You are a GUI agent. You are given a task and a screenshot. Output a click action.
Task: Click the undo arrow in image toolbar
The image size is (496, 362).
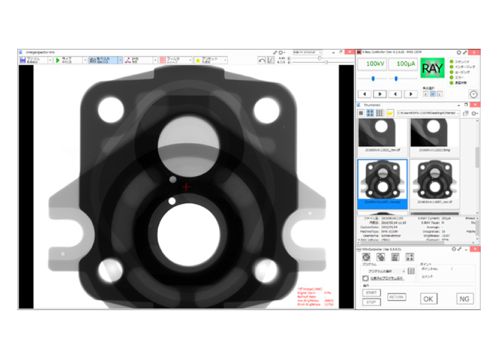coord(262,61)
